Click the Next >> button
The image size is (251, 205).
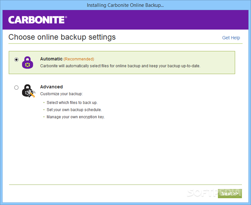[230, 194]
